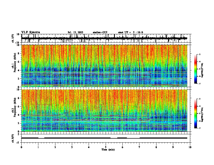Select the "ch.3(V)" axis label
214x165 pixels.
13,138
